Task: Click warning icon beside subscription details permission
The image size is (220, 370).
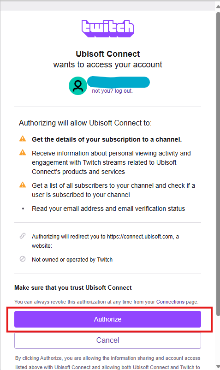Action: [23, 139]
